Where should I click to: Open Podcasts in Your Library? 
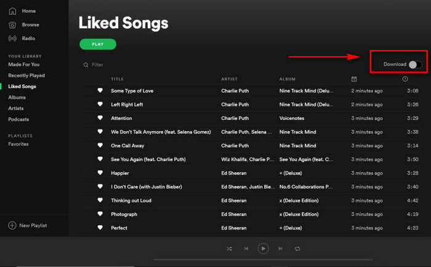point(18,119)
